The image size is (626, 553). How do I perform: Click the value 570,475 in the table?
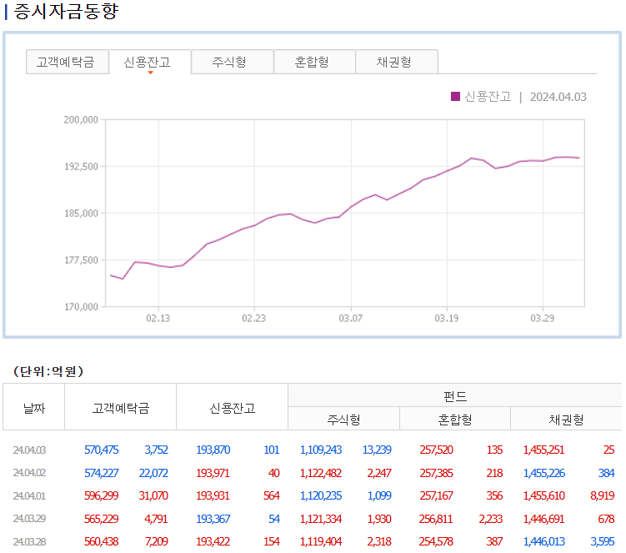point(102,450)
